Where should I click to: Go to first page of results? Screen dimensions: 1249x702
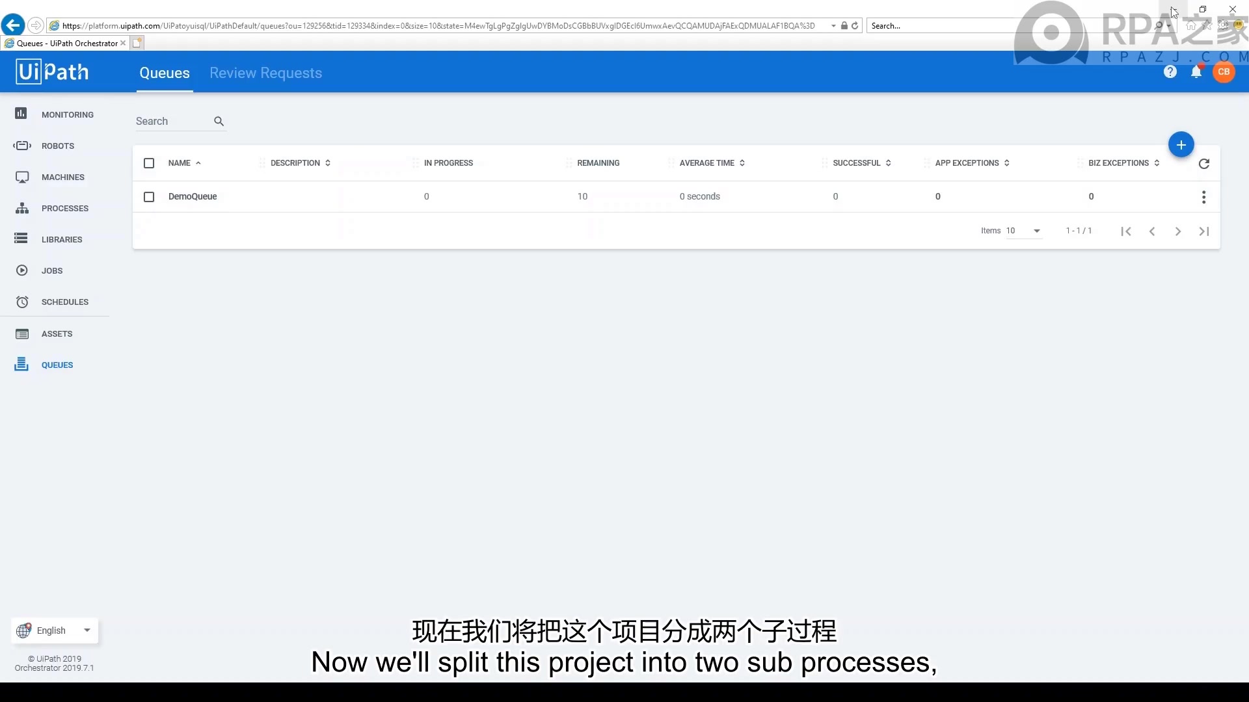pos(1126,231)
